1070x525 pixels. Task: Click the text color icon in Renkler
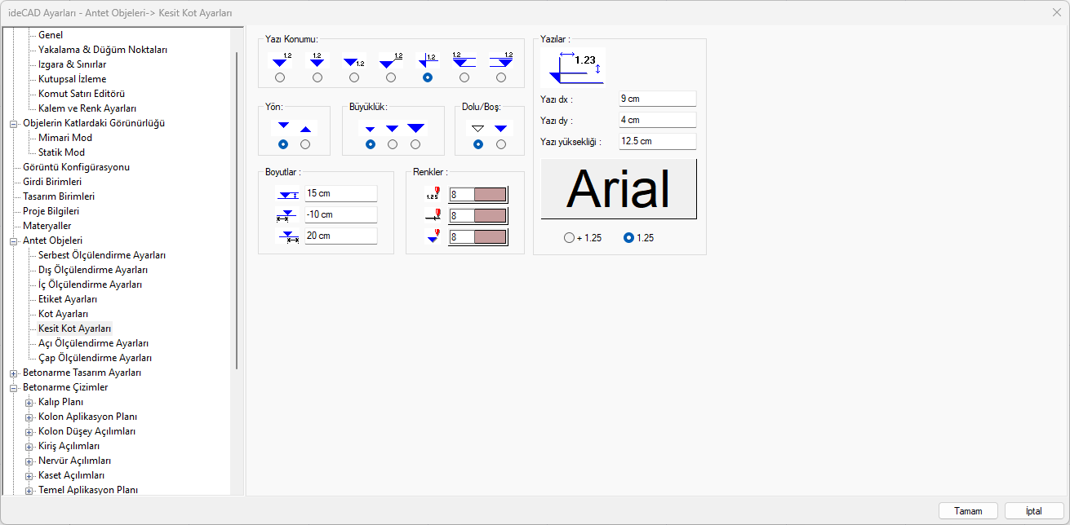(x=433, y=194)
